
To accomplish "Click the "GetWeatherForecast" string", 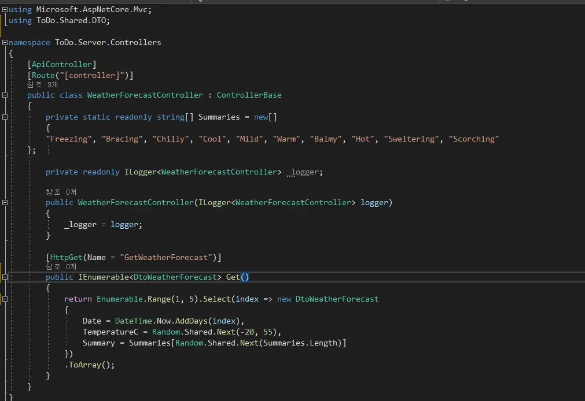I will [x=166, y=258].
